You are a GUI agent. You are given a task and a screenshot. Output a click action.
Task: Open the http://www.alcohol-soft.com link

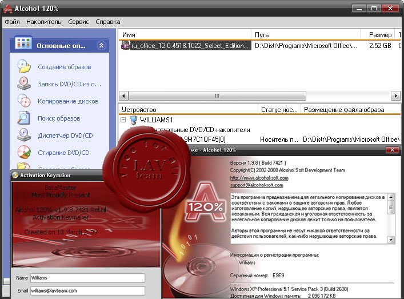[x=259, y=178]
